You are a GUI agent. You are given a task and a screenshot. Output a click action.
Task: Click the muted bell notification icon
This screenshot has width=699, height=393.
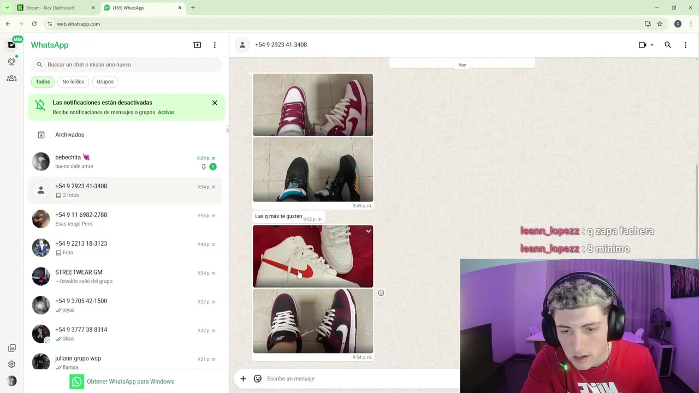pos(40,106)
